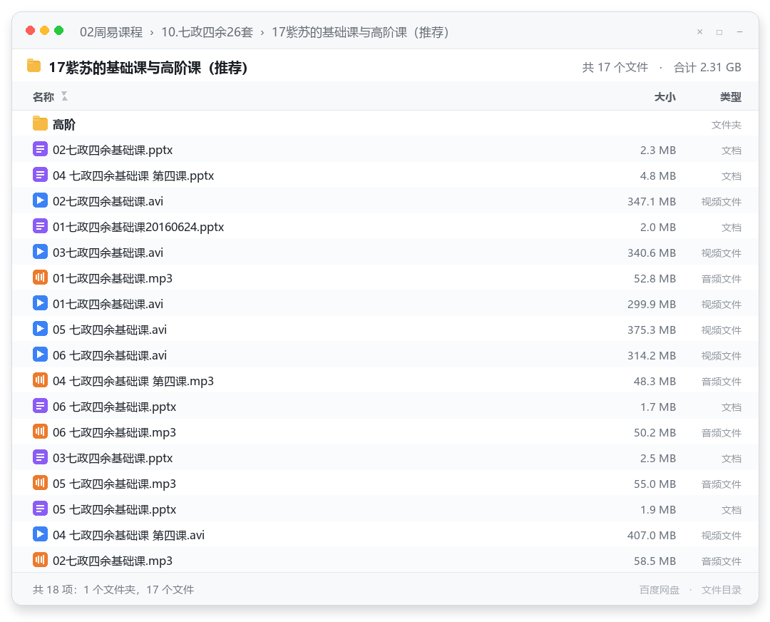The image size is (770, 622).
Task: Click document icon of 06 七政四余基础课.pptx
Action: (x=40, y=406)
